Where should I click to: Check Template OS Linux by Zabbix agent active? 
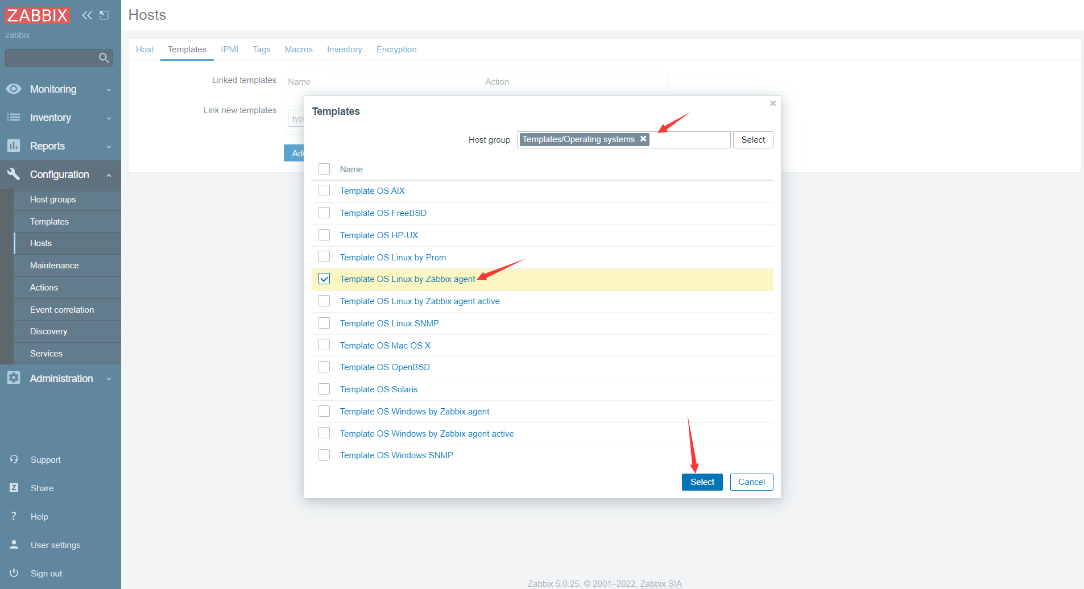[324, 301]
